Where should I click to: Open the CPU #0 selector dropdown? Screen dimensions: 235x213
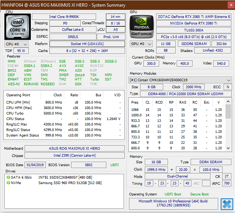pyautogui.click(x=16, y=44)
